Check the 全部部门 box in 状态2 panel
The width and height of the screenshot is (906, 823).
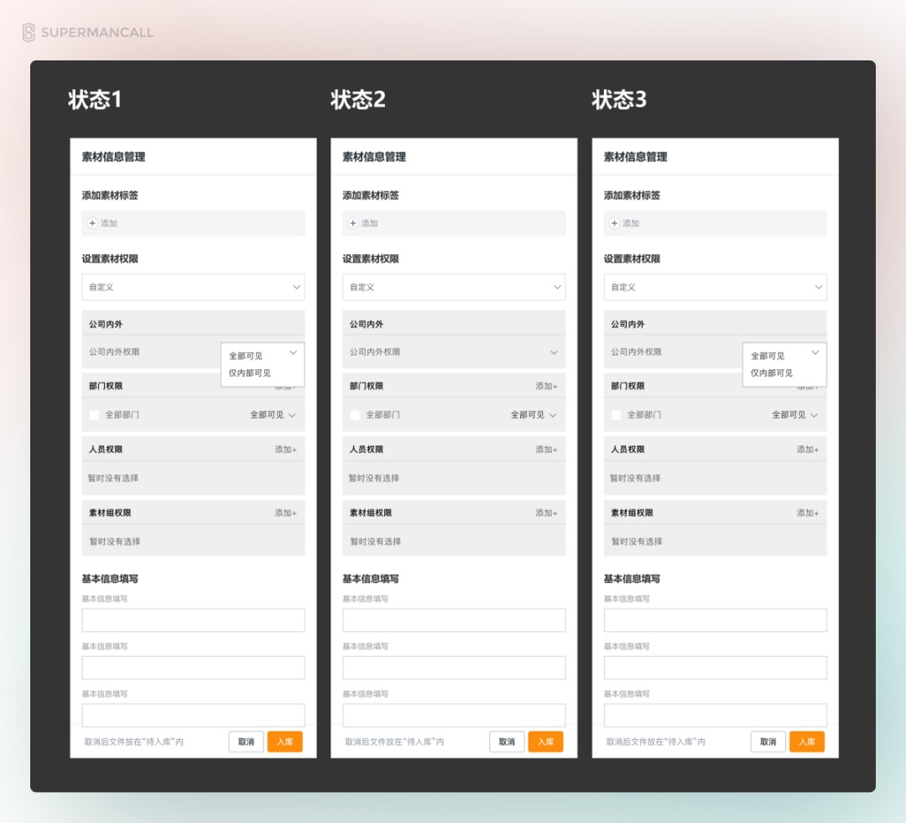355,415
